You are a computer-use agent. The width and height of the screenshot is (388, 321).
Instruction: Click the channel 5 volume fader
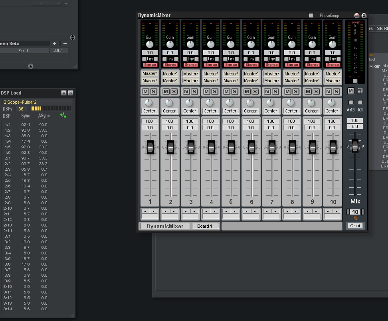[x=231, y=148]
